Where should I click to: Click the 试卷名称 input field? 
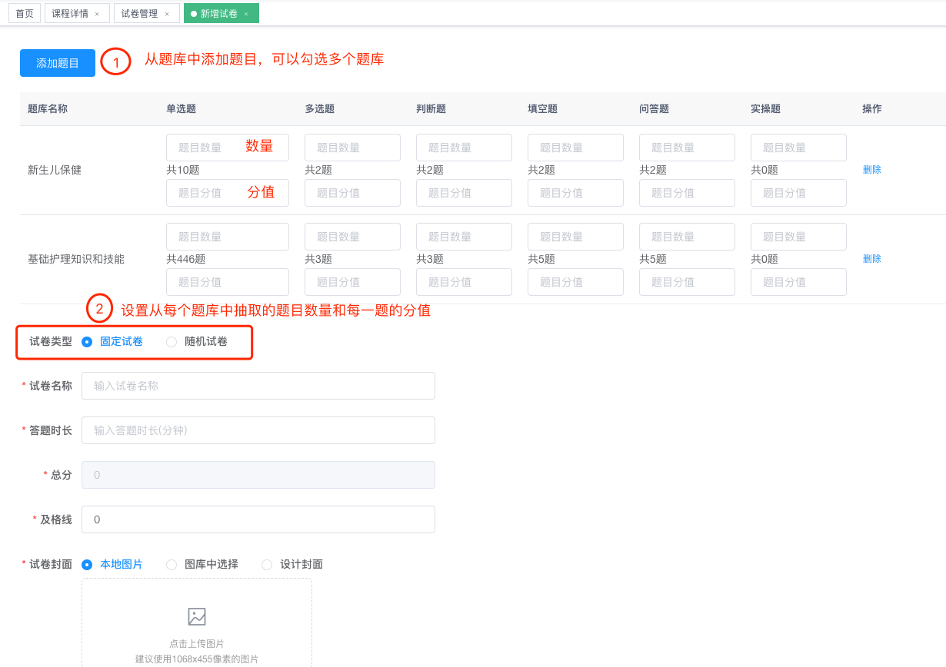(258, 386)
